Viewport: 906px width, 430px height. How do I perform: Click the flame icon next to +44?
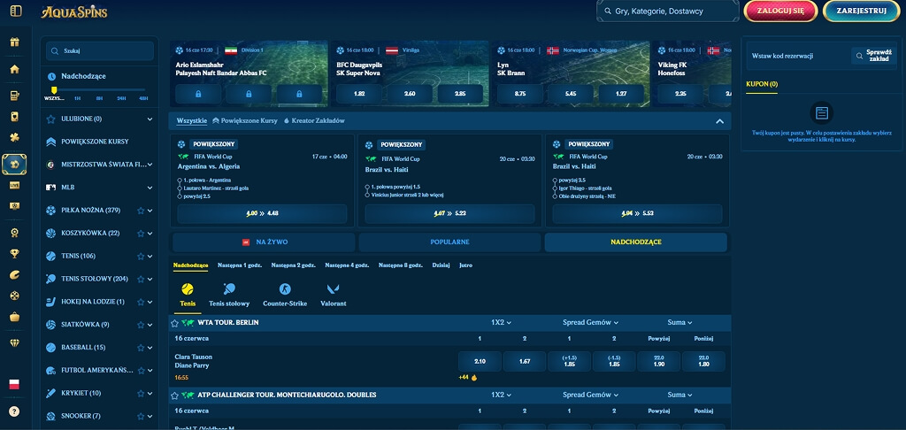(474, 378)
